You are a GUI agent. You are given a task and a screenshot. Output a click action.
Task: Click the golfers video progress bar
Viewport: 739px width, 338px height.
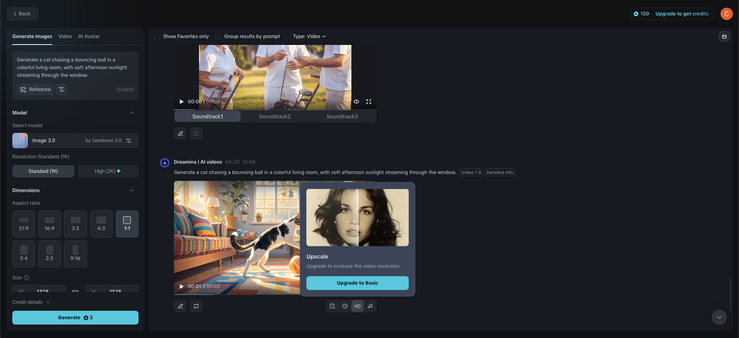click(x=275, y=109)
